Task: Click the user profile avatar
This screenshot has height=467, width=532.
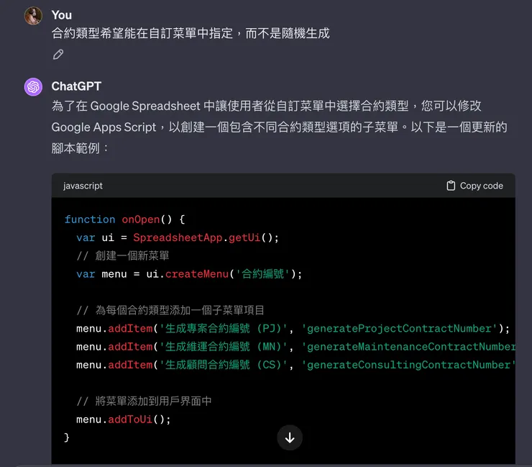Action: [33, 16]
